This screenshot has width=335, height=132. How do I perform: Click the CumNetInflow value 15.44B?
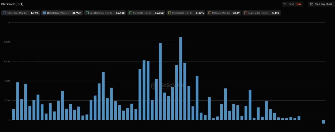pyautogui.click(x=120, y=13)
